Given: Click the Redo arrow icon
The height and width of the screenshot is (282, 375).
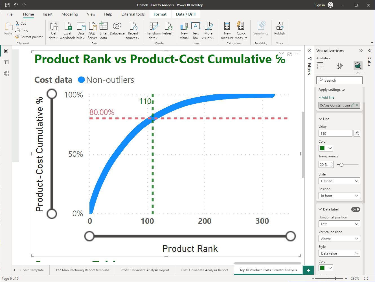Looking at the screenshot, I should 24,5.
